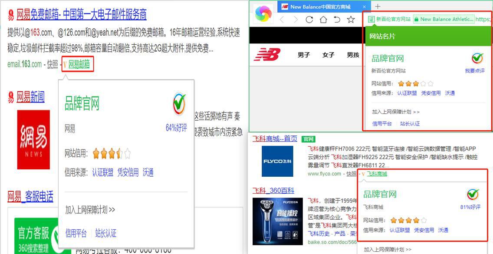Viewport: 493px width, 254px height.
Task: Click 我要点评 in New Balance card
Action: click(475, 71)
